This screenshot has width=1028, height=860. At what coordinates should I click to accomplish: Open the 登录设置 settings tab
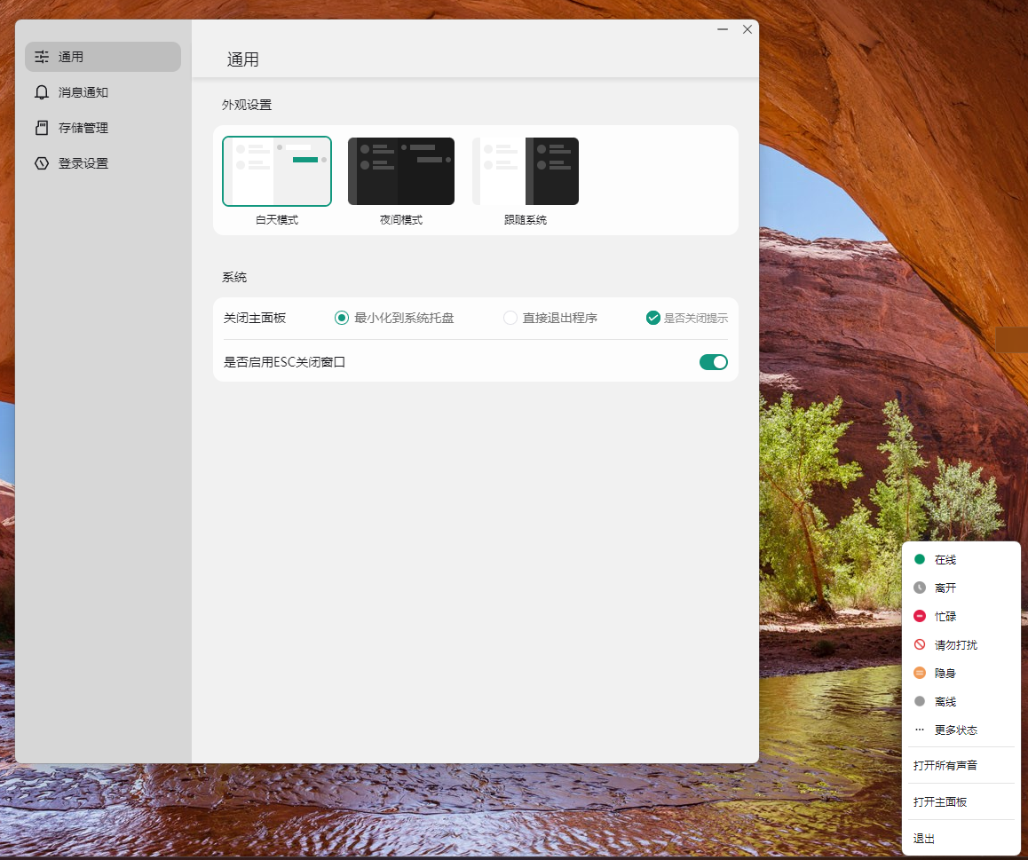[103, 163]
